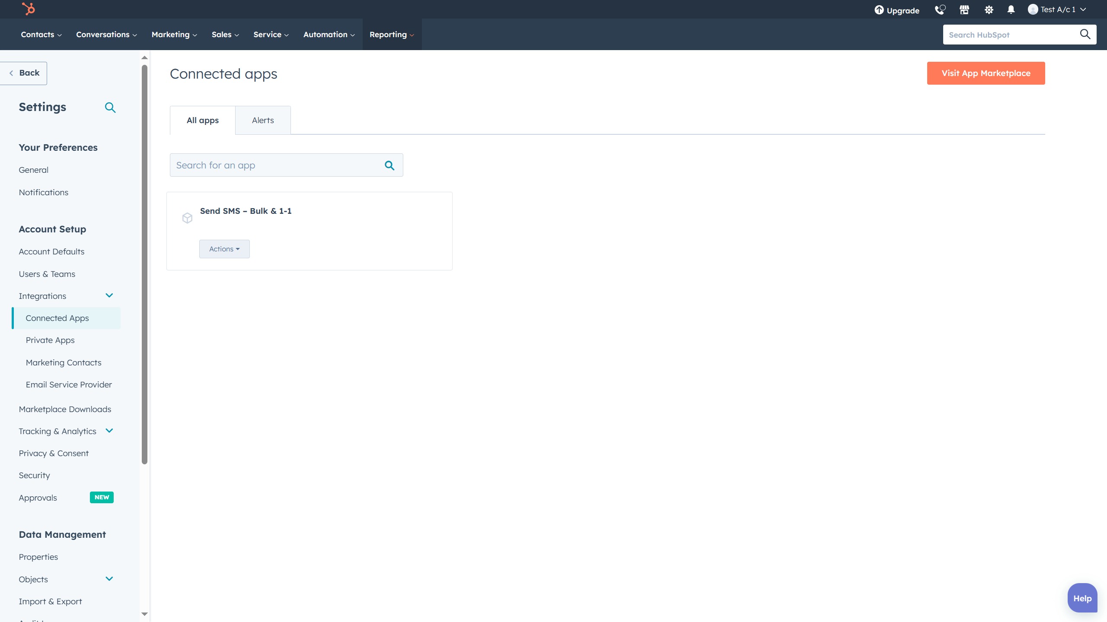The image size is (1107, 622).
Task: Expand Tracking & Analytics section
Action: click(x=109, y=431)
